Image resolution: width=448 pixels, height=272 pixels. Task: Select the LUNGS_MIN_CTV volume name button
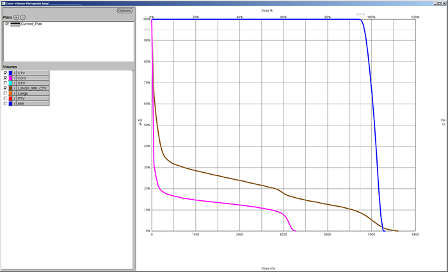pyautogui.click(x=32, y=88)
